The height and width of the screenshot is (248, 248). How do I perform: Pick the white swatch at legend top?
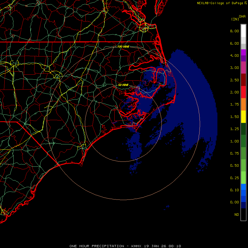(x=243, y=31)
